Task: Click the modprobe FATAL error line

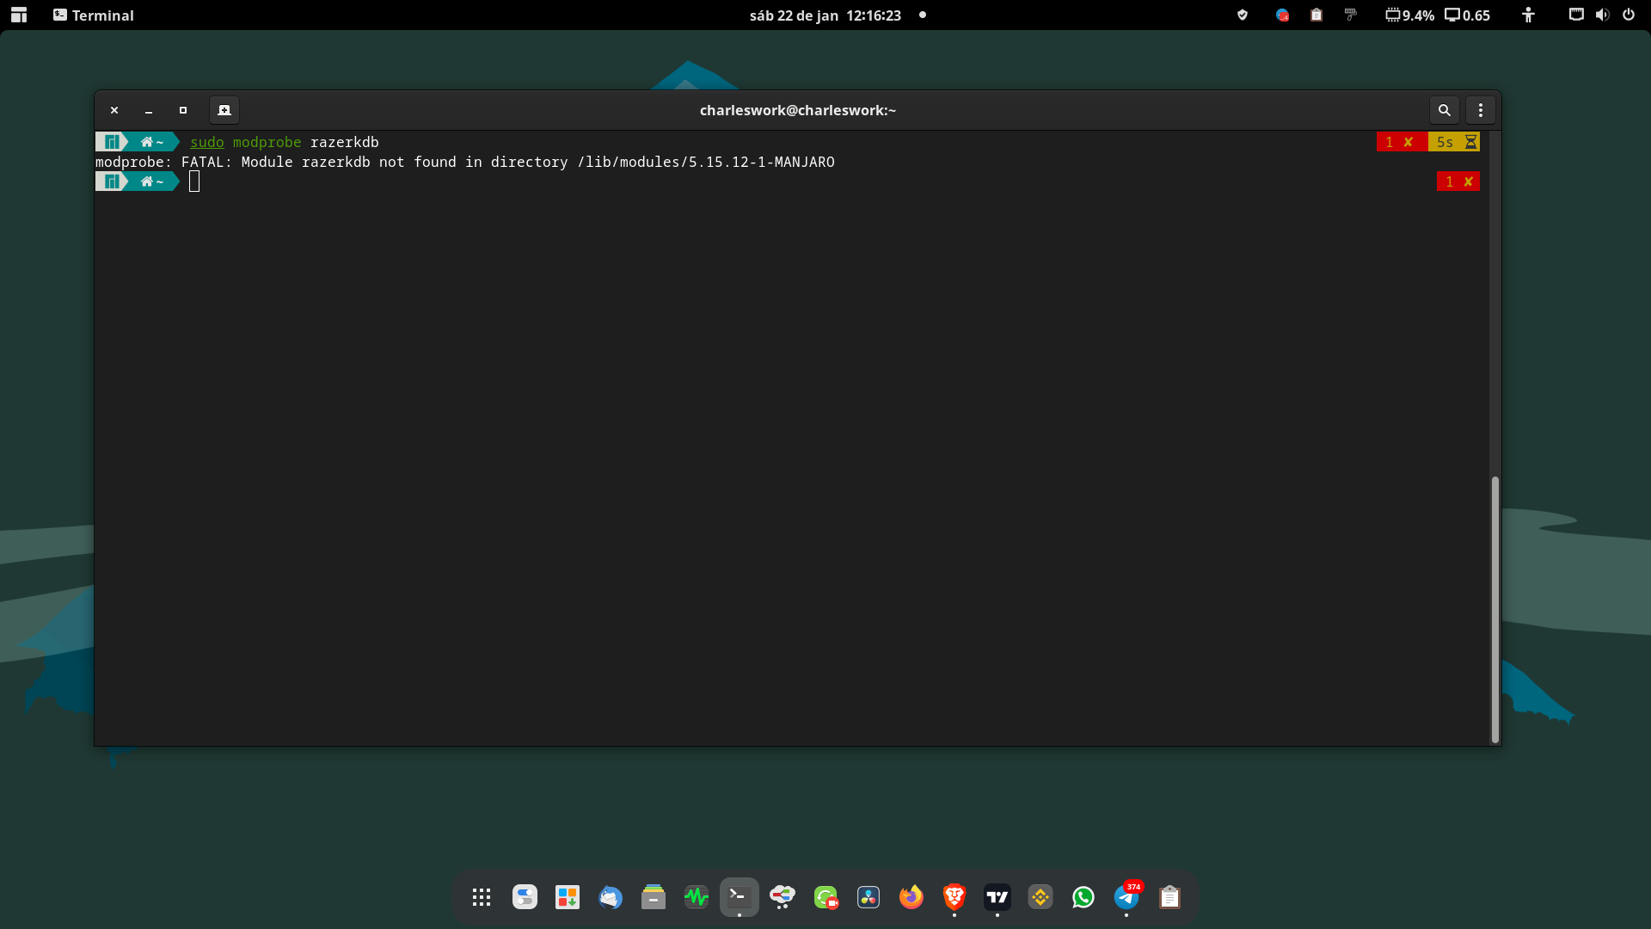Action: [465, 162]
